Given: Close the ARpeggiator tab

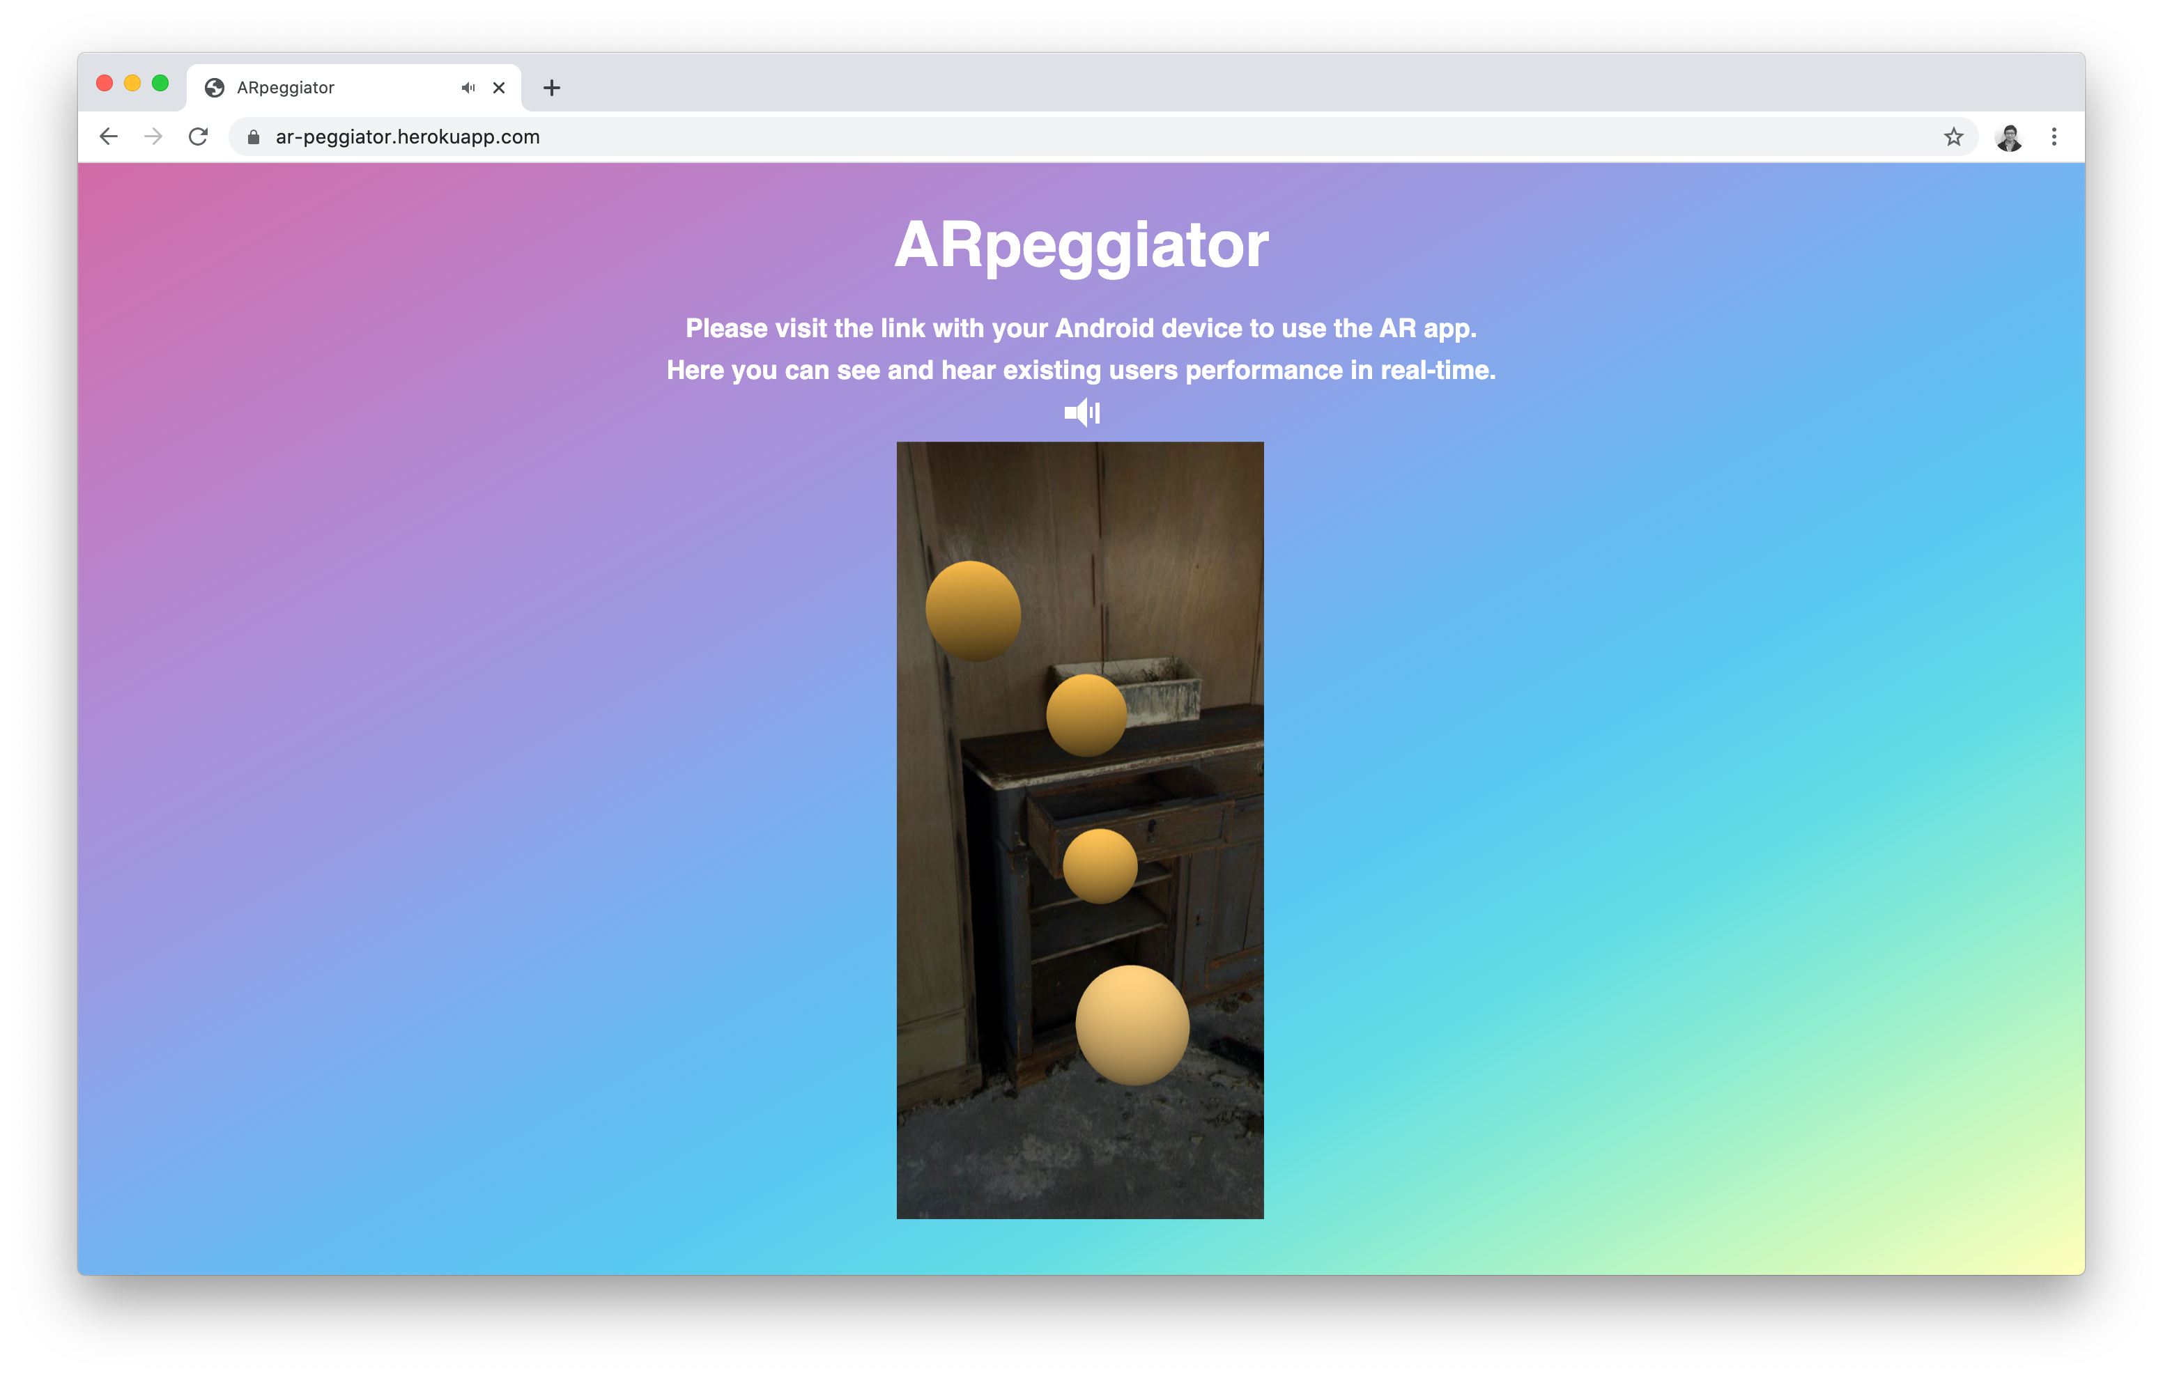Looking at the screenshot, I should coord(500,87).
